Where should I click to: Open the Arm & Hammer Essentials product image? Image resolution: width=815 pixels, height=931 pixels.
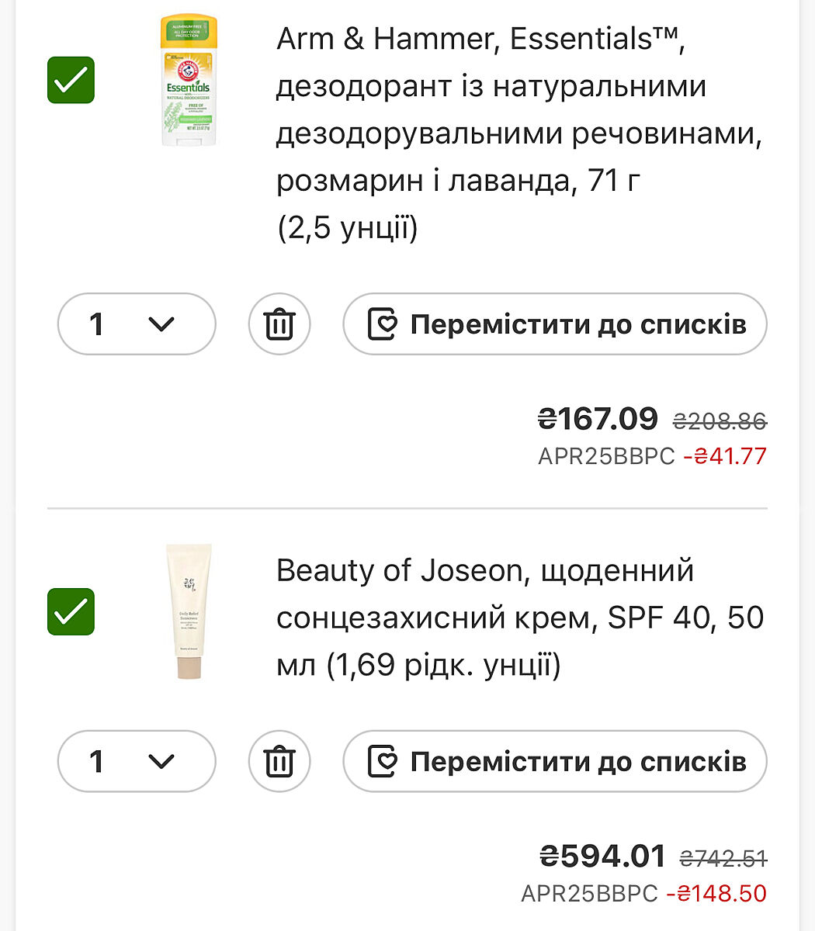[x=188, y=81]
